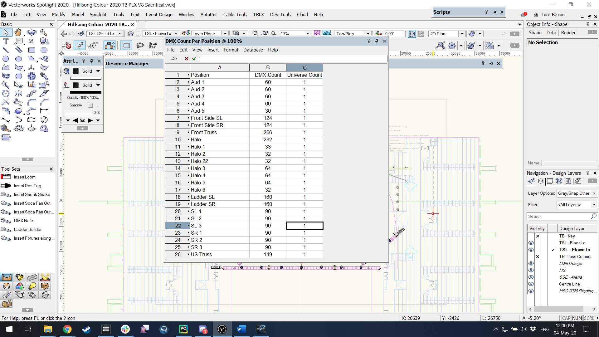Open the Layer Options dropdown
This screenshot has height=337, width=599.
pyautogui.click(x=577, y=193)
